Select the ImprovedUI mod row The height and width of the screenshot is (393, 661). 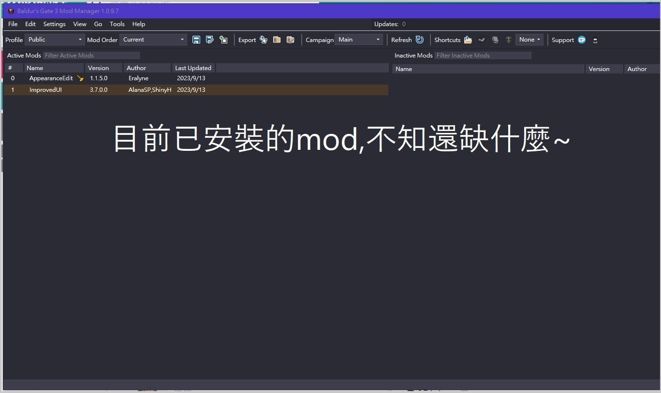[196, 90]
